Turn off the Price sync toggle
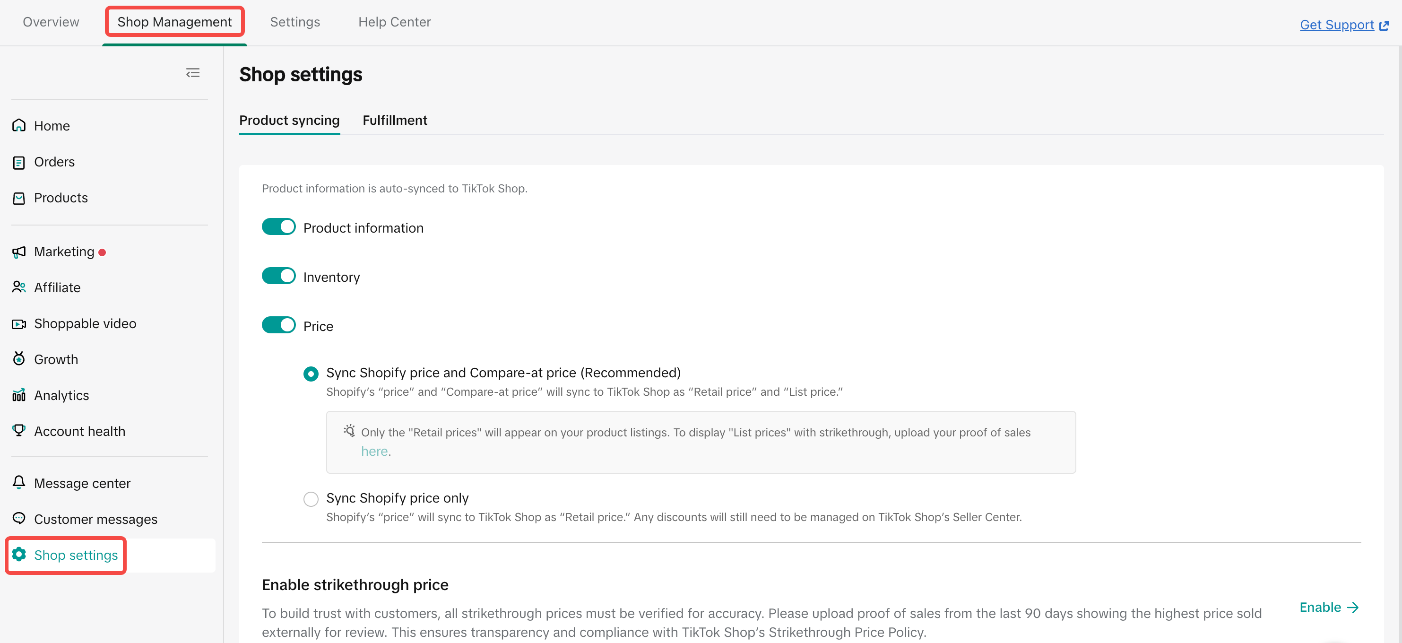The width and height of the screenshot is (1402, 643). point(279,326)
